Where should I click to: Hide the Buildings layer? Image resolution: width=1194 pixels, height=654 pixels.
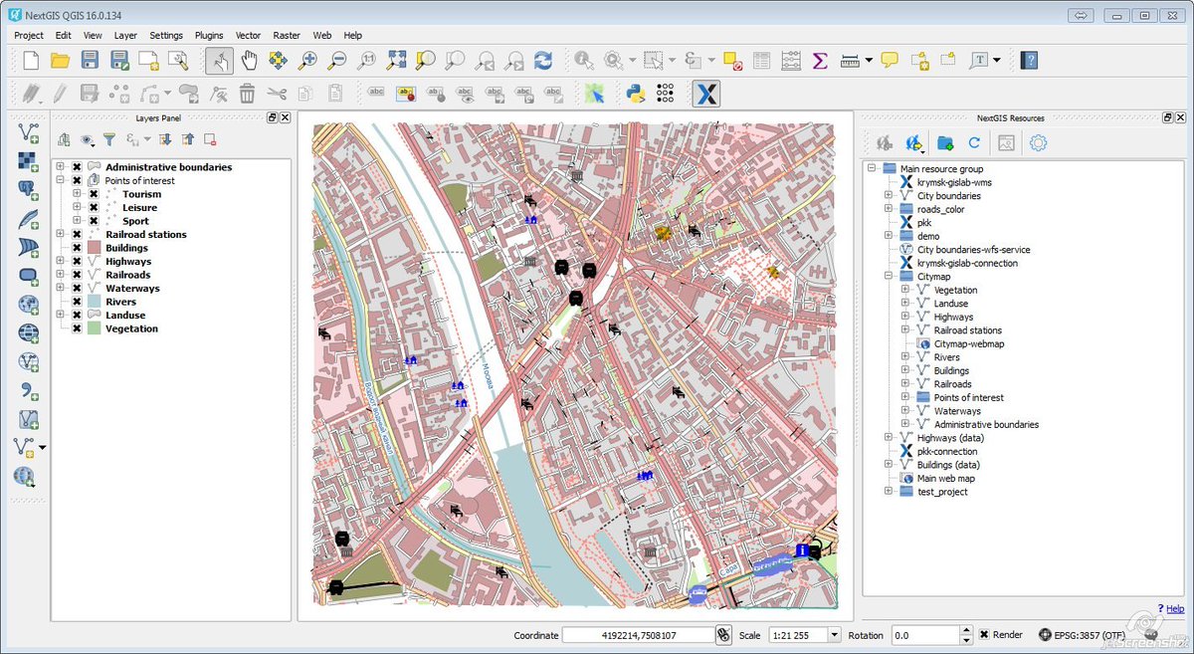(x=77, y=247)
